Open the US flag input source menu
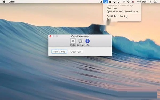This screenshot has width=160, height=100. pyautogui.click(x=133, y=2)
